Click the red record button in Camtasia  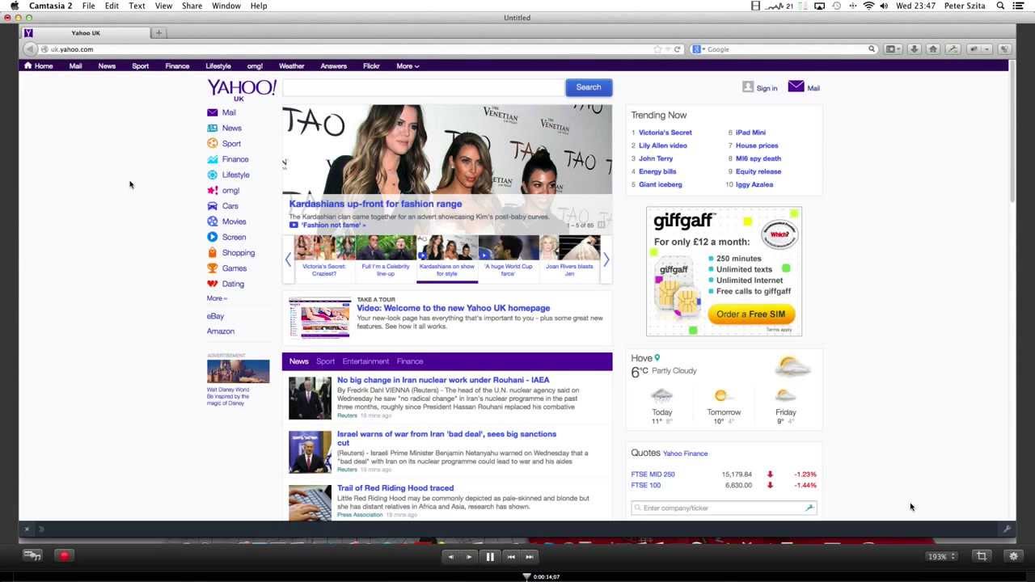64,555
